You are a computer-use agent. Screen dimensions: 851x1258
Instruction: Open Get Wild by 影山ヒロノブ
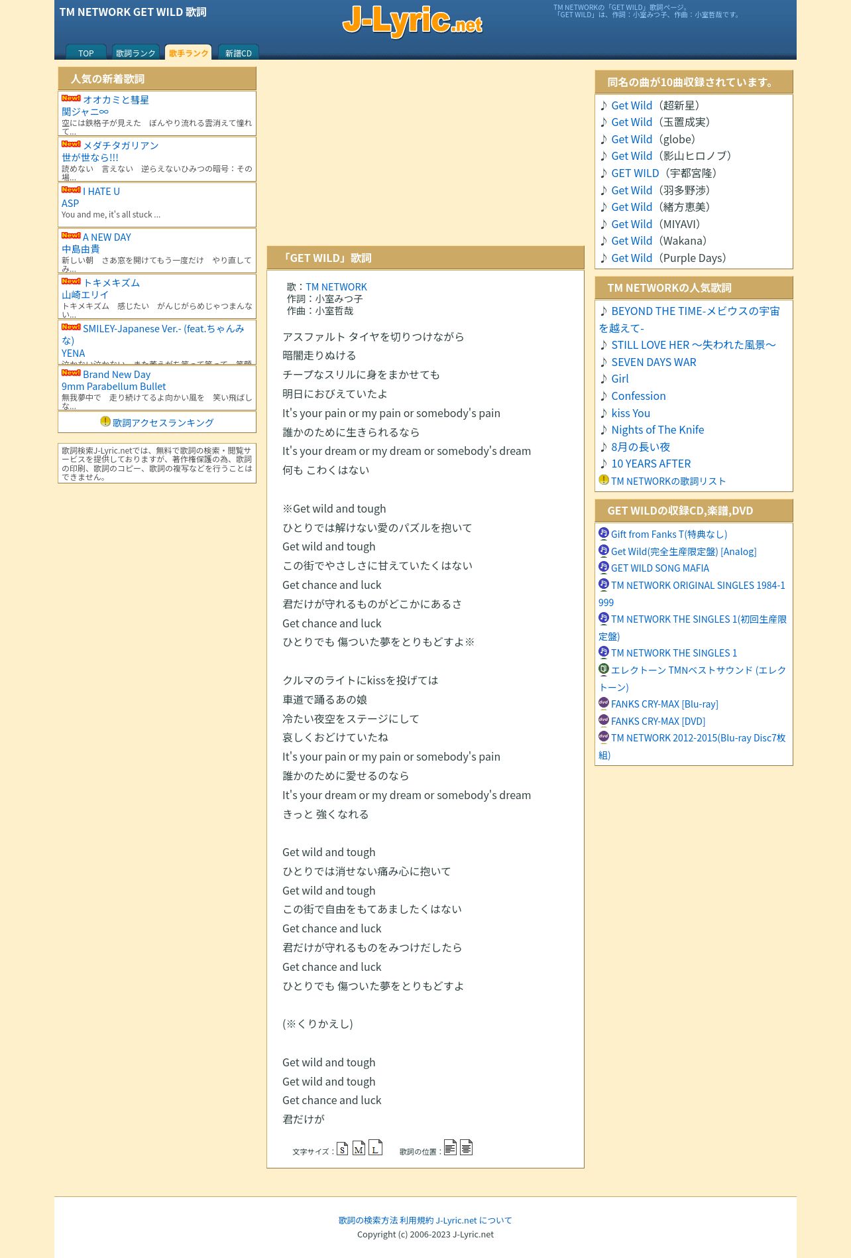632,156
